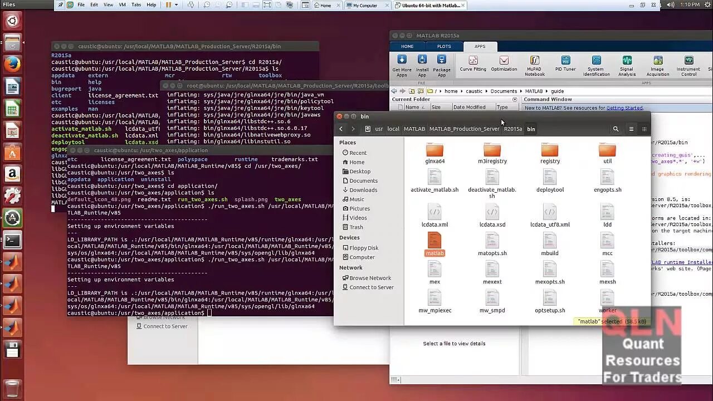Click the search icon in file manager
This screenshot has height=401, width=713.
pos(616,129)
